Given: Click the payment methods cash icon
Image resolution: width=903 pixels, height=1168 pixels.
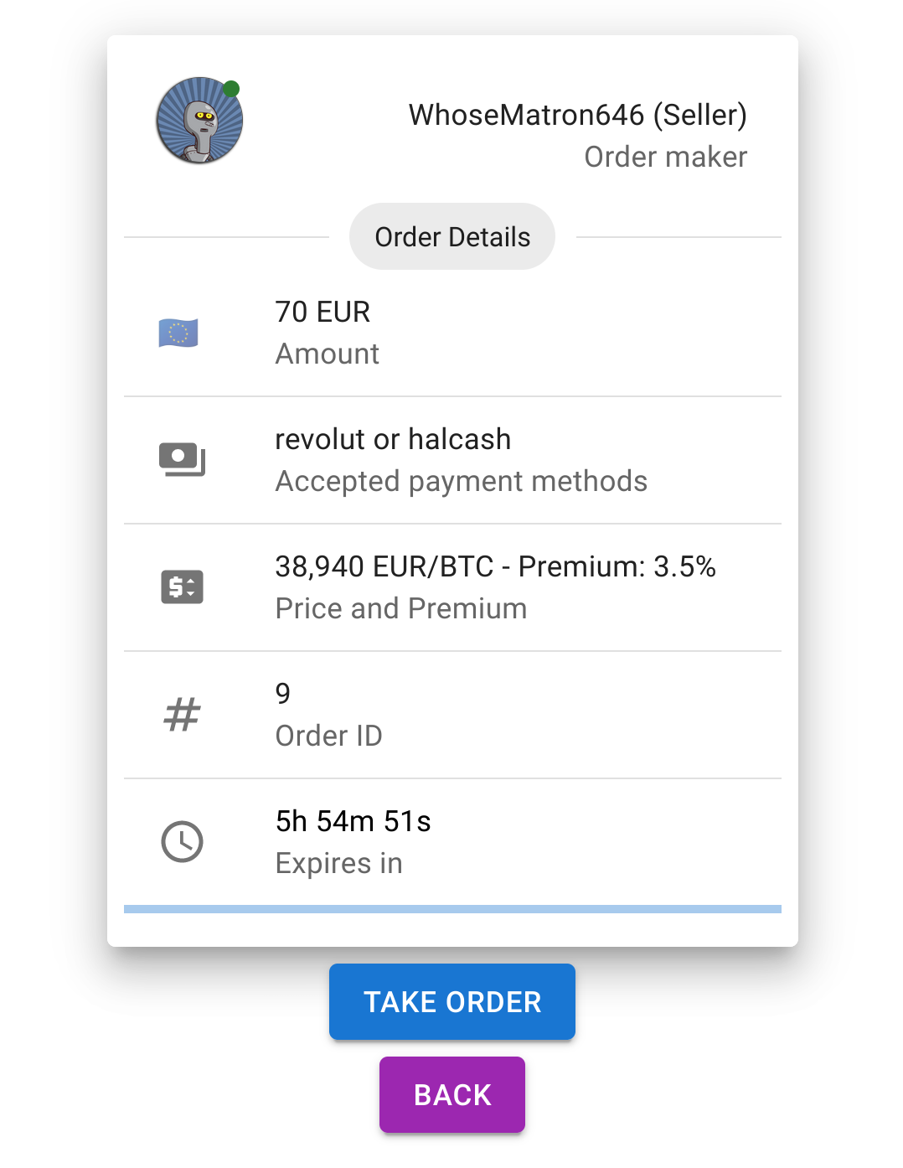Looking at the screenshot, I should coord(182,459).
